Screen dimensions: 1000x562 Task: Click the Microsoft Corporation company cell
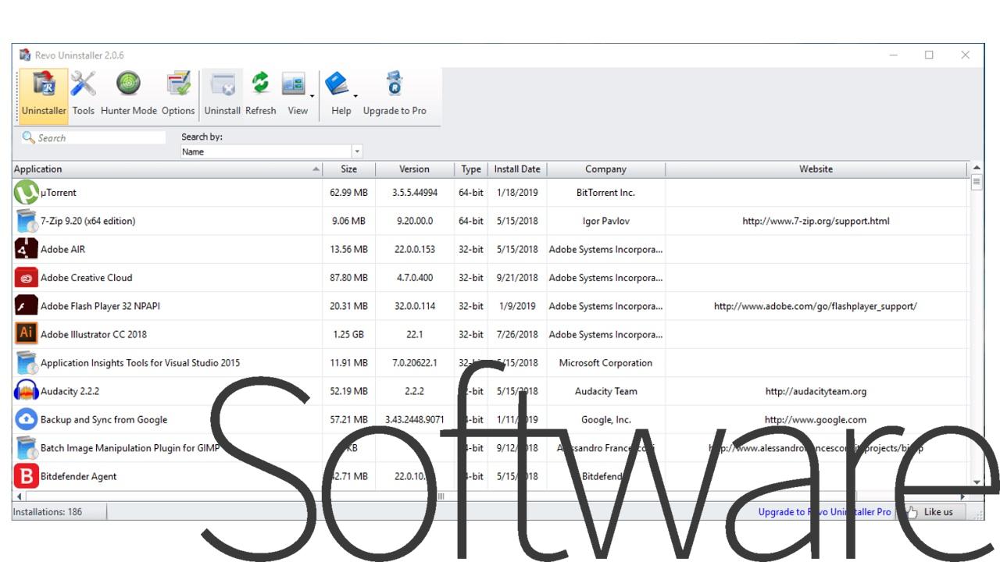point(606,363)
